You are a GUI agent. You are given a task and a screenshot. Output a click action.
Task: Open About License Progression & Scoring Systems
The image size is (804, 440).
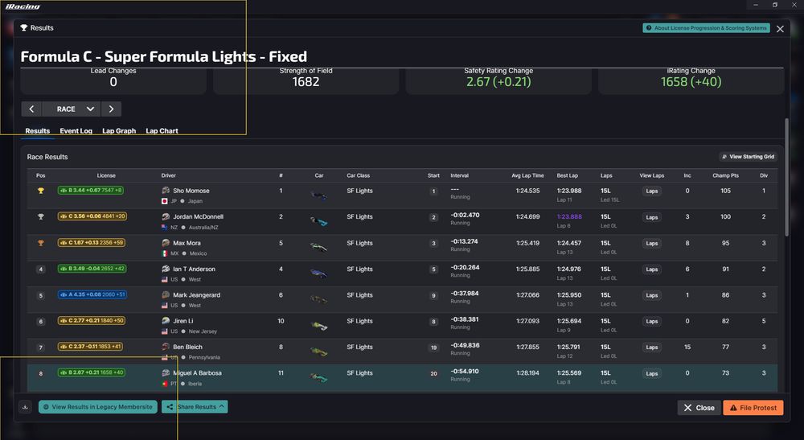pos(707,28)
